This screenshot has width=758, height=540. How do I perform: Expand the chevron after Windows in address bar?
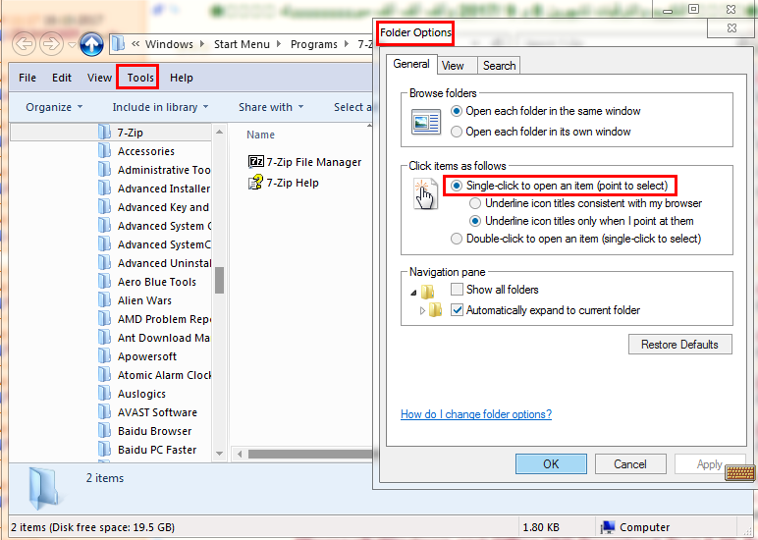coord(201,44)
